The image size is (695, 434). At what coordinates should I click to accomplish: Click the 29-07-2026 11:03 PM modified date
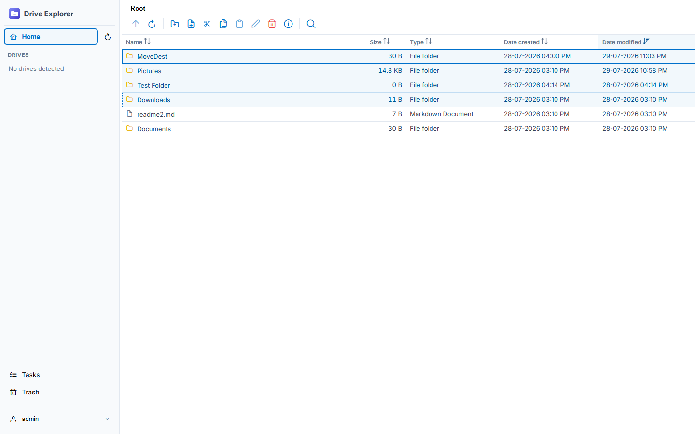coord(634,56)
